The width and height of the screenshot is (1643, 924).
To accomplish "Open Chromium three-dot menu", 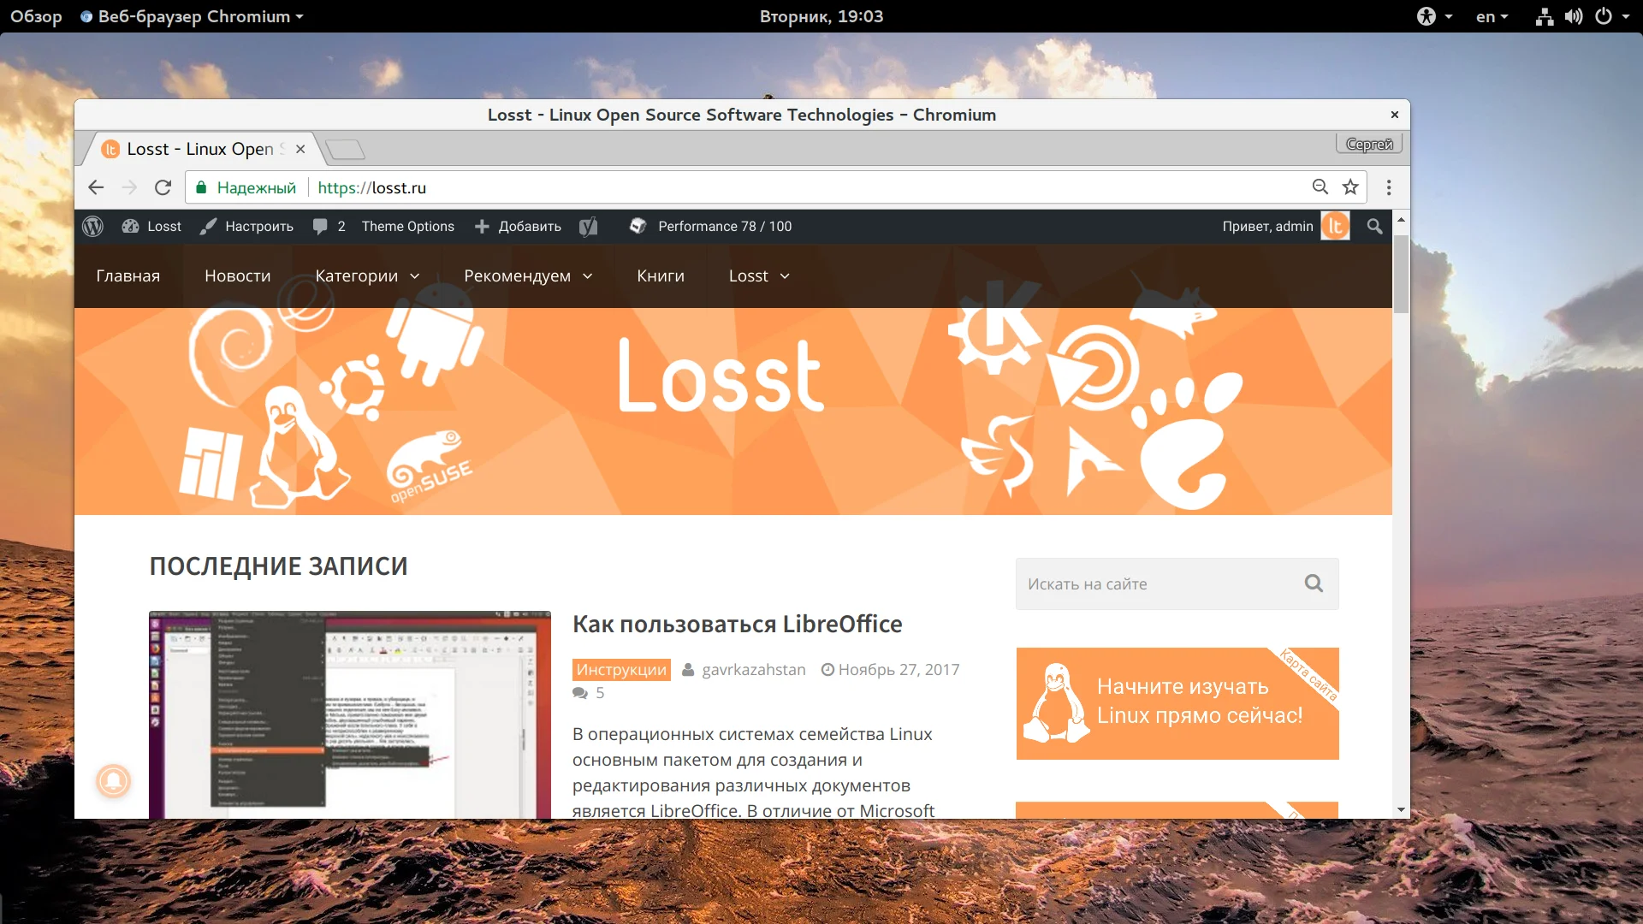I will pyautogui.click(x=1389, y=187).
